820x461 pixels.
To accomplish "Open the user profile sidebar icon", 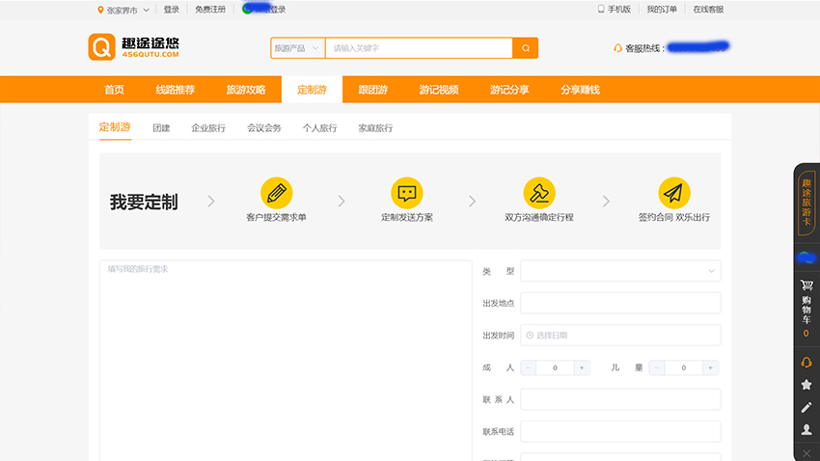I will (806, 429).
